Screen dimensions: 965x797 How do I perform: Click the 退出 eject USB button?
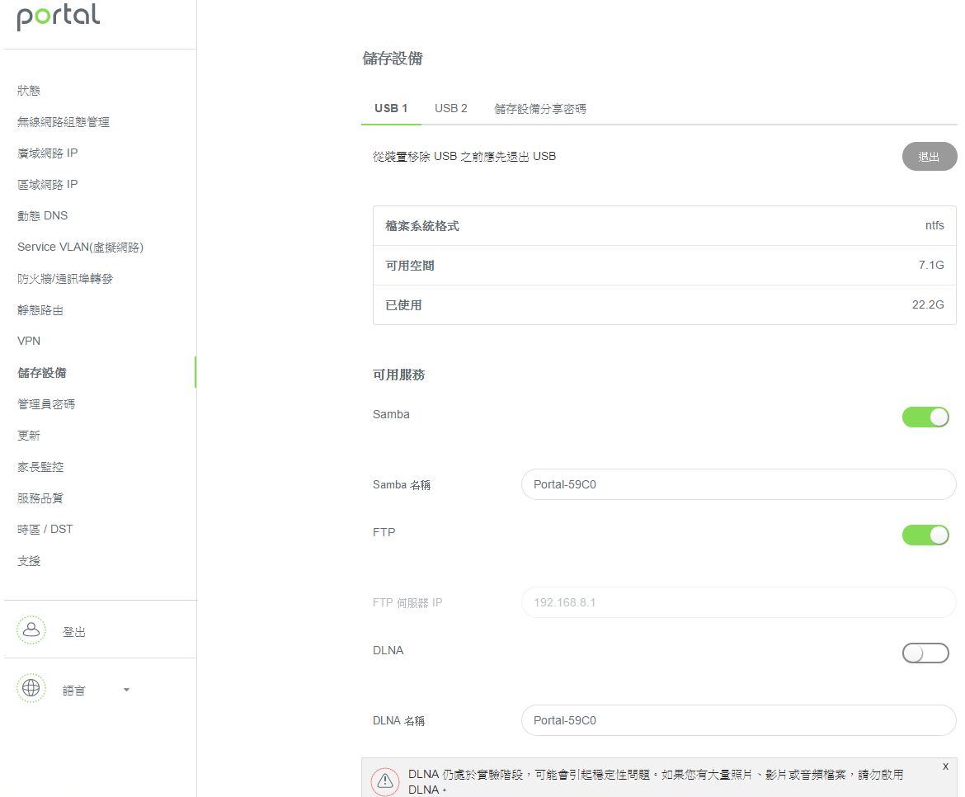click(930, 156)
